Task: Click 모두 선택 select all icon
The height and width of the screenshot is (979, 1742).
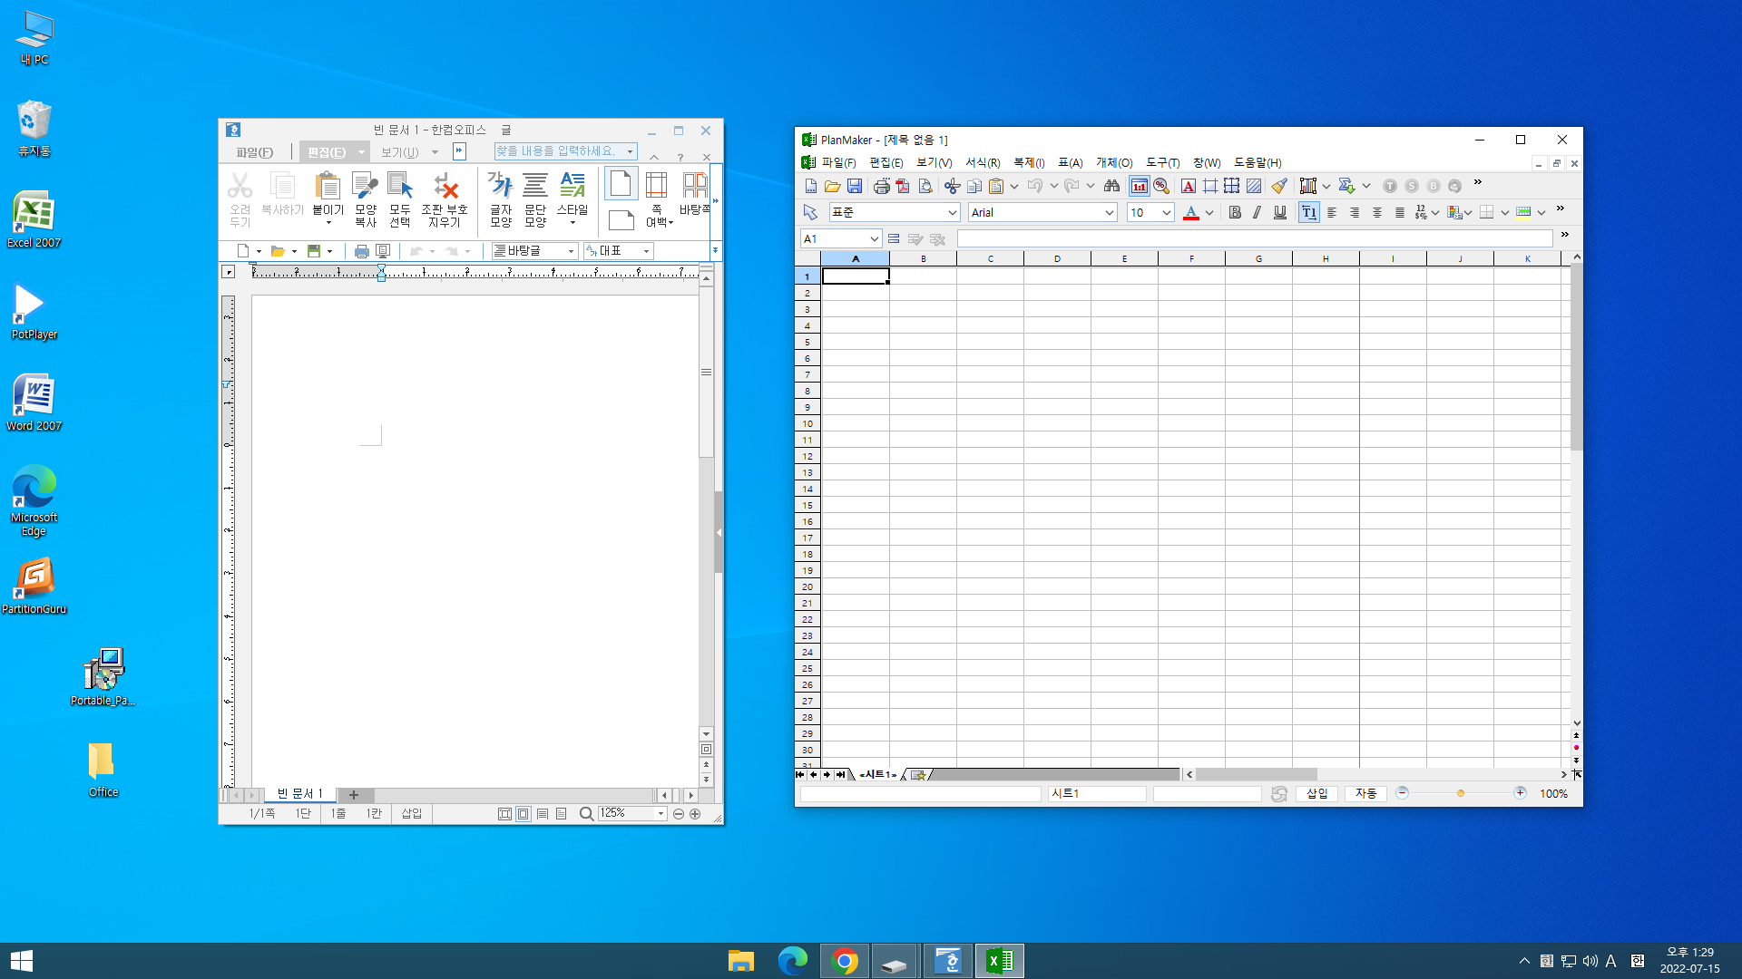Action: click(400, 198)
